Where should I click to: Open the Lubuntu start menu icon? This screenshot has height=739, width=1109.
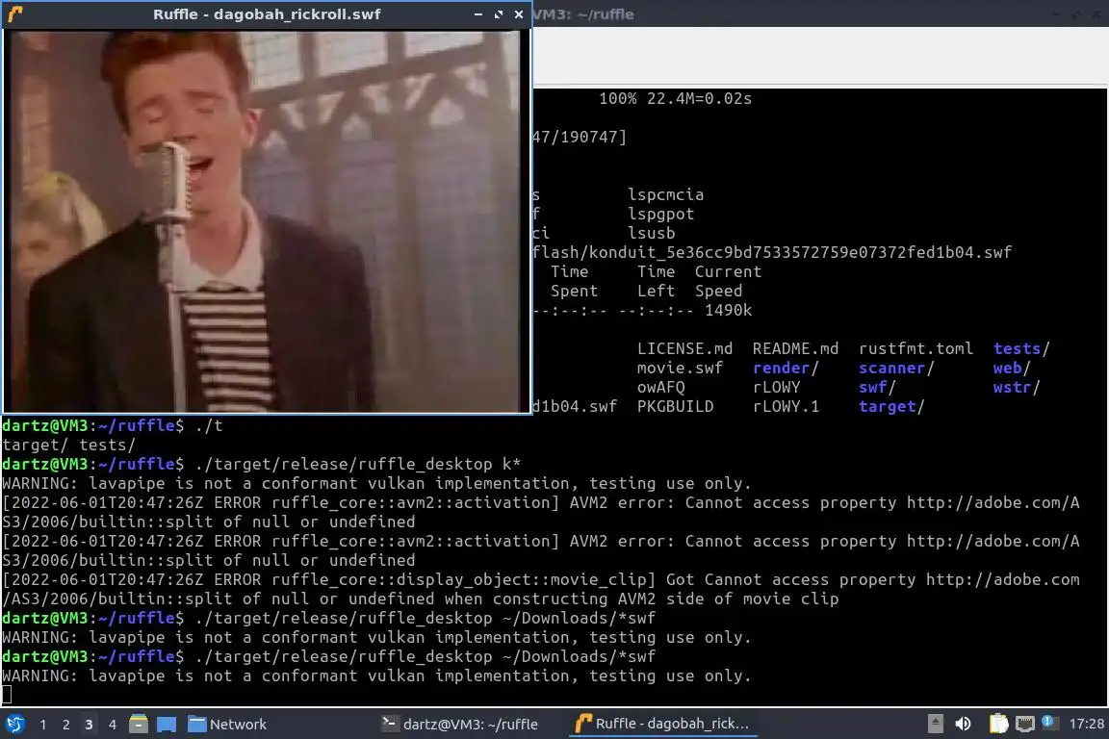tap(14, 724)
